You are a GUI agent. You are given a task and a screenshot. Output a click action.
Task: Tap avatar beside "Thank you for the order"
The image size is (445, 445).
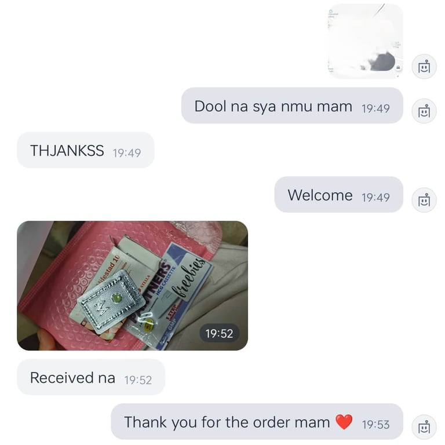424,427
